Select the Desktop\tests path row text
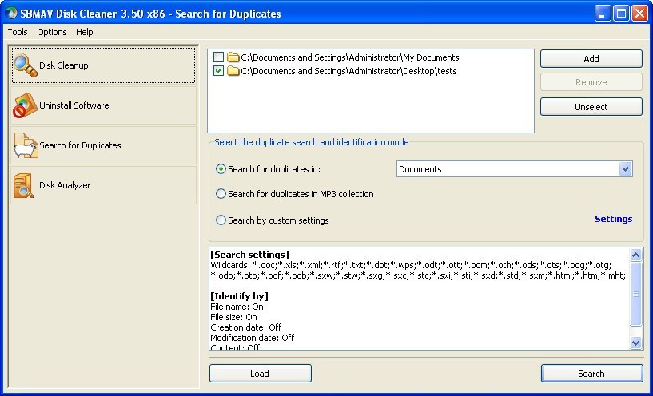Viewport: 653px width, 396px height. [x=348, y=71]
